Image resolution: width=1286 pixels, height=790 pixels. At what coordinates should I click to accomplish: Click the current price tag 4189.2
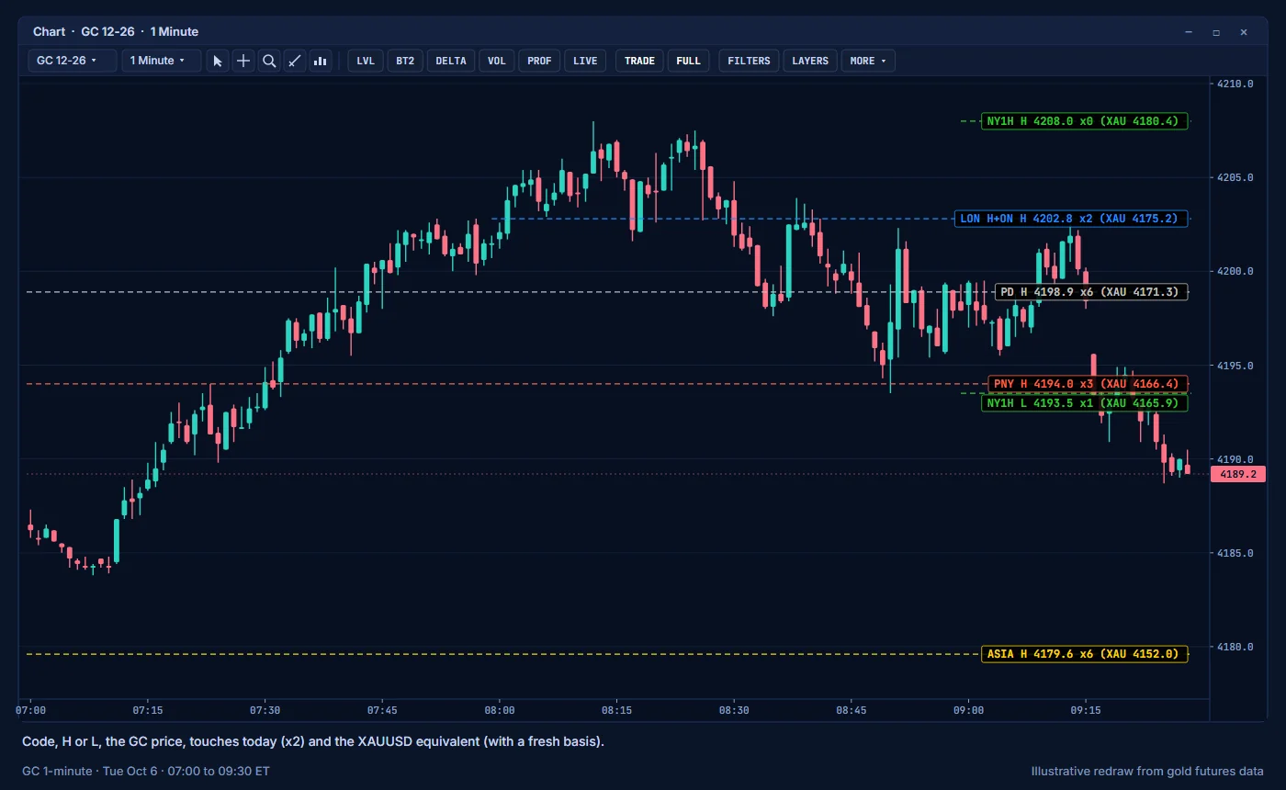(x=1238, y=474)
